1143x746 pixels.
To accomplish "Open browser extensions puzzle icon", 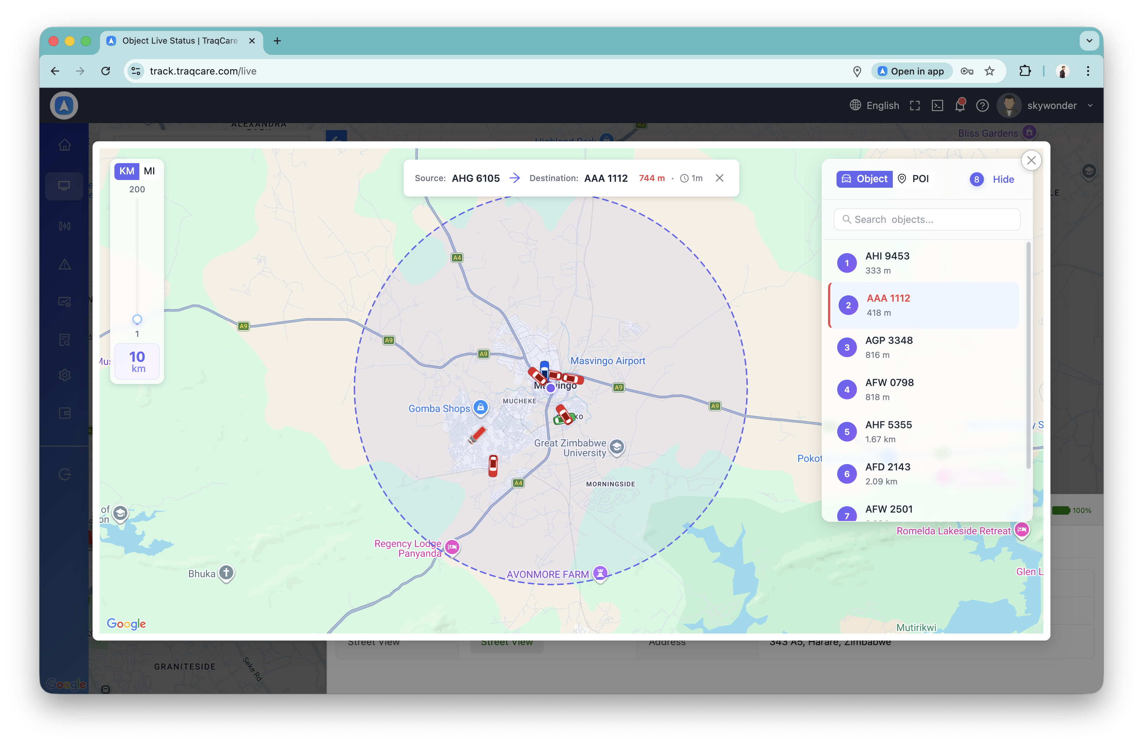I will coord(1025,71).
